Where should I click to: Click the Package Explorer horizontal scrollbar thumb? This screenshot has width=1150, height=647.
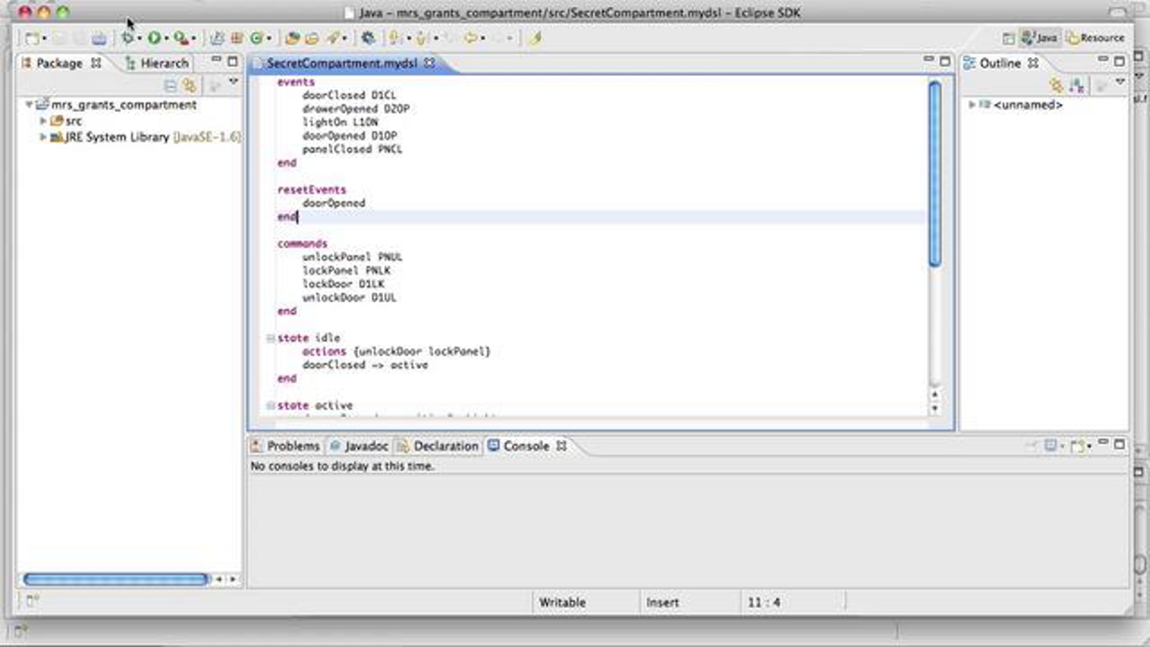116,579
